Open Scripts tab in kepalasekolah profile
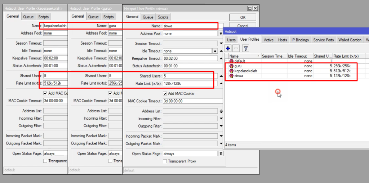Viewport: 369px width, 183px height. [x=44, y=17]
